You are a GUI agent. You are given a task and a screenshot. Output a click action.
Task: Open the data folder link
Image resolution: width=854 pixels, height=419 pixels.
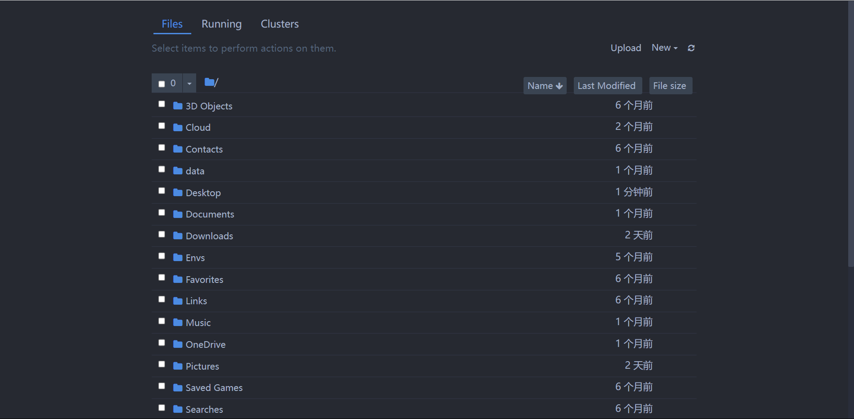(x=195, y=171)
